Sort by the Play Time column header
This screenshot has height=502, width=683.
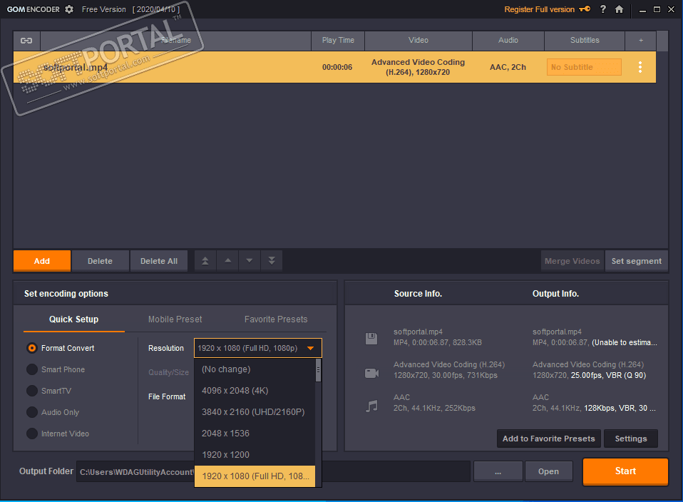click(338, 41)
